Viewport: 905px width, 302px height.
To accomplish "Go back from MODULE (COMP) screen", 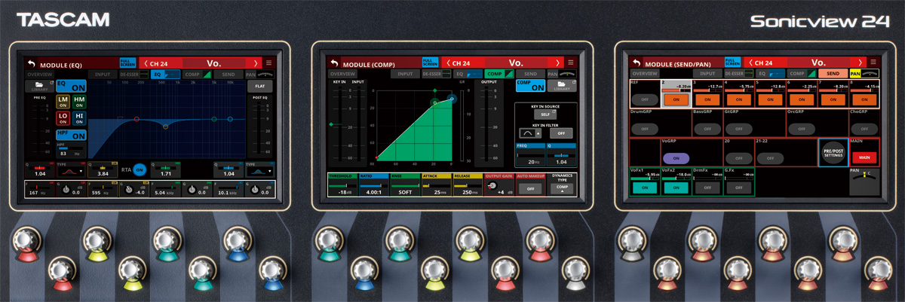I will (x=333, y=63).
